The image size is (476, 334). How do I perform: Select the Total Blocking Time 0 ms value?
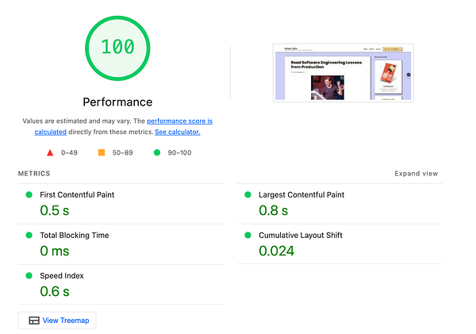(x=55, y=251)
